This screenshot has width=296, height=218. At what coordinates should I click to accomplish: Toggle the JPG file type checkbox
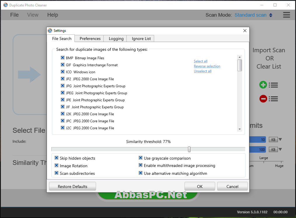(63, 86)
